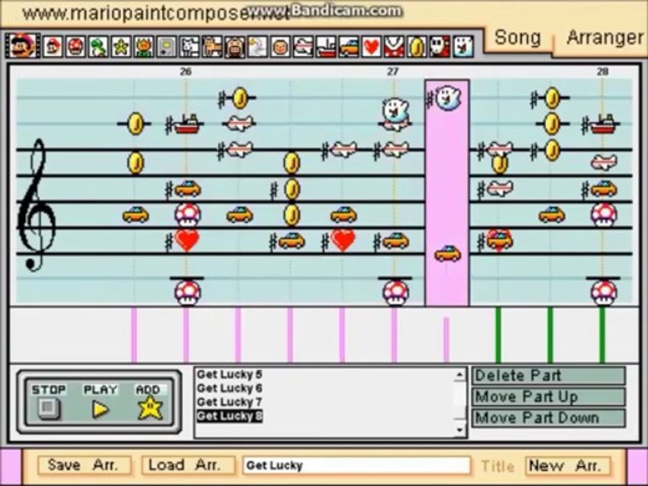Select Get Lucky 7 in parts list
This screenshot has height=486, width=648.
coord(230,402)
